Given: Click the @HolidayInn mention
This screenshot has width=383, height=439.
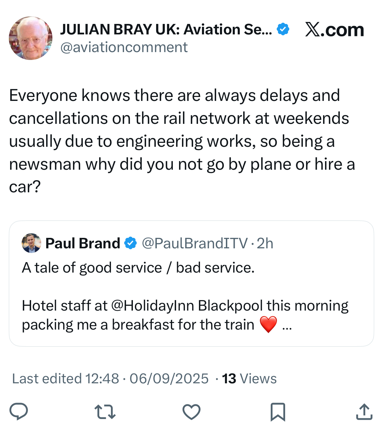Looking at the screenshot, I should coord(153,306).
